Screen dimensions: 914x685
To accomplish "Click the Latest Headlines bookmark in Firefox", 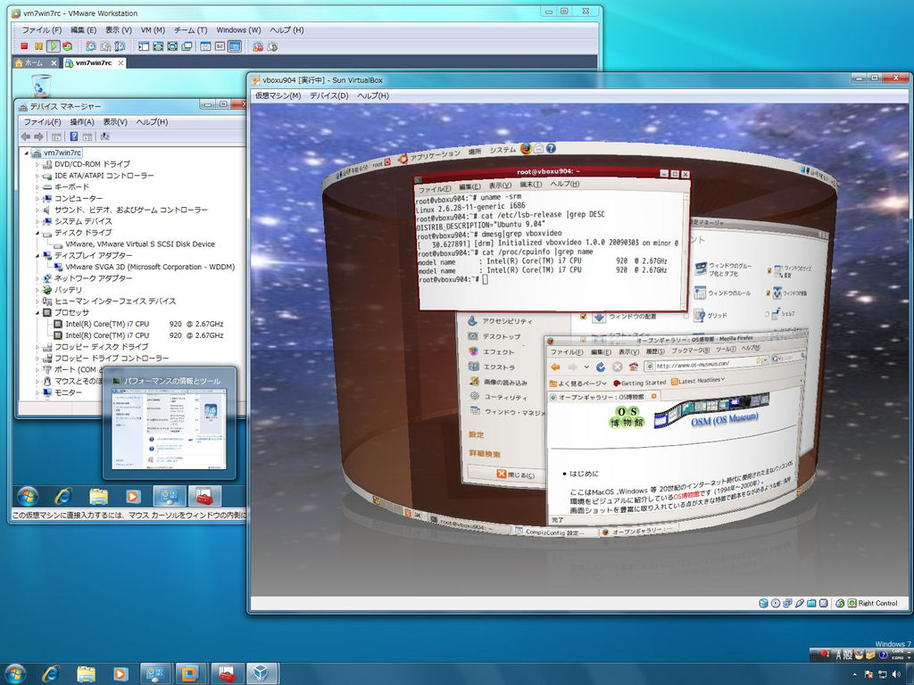I will [x=698, y=381].
